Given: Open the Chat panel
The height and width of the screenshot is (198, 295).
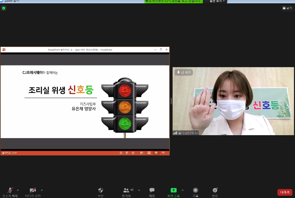Looking at the screenshot, I should tap(152, 191).
